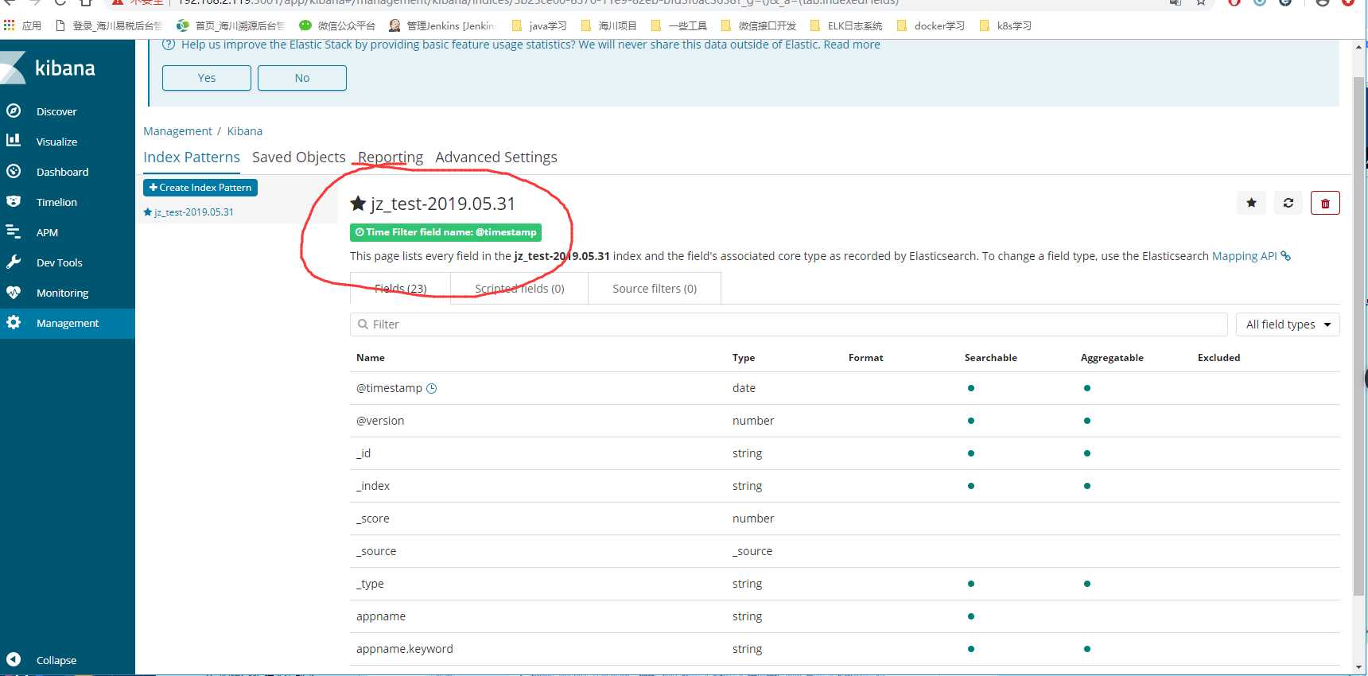The height and width of the screenshot is (676, 1368).
Task: Open the k8s学习 bookmark folder
Action: coord(1005,25)
